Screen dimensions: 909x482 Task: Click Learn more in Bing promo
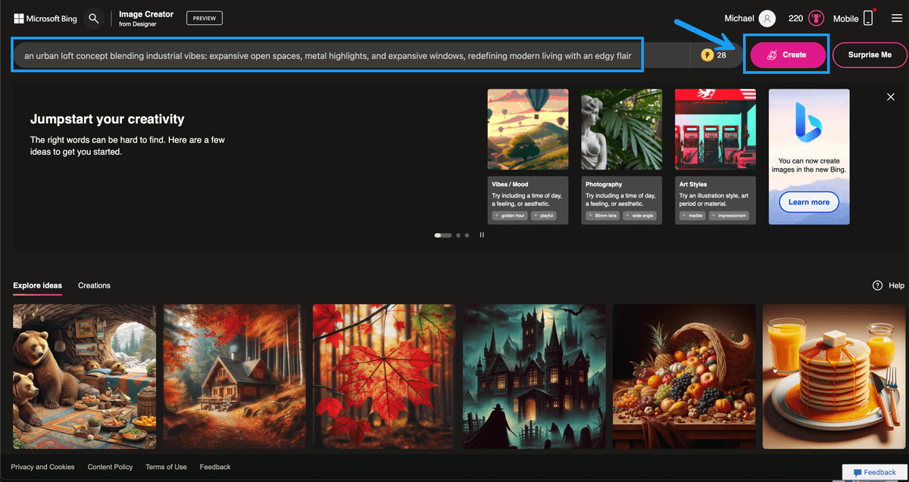pos(808,202)
